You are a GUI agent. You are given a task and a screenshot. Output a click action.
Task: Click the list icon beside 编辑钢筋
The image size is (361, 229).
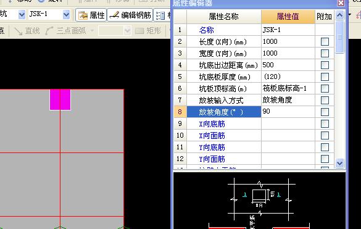(160, 15)
